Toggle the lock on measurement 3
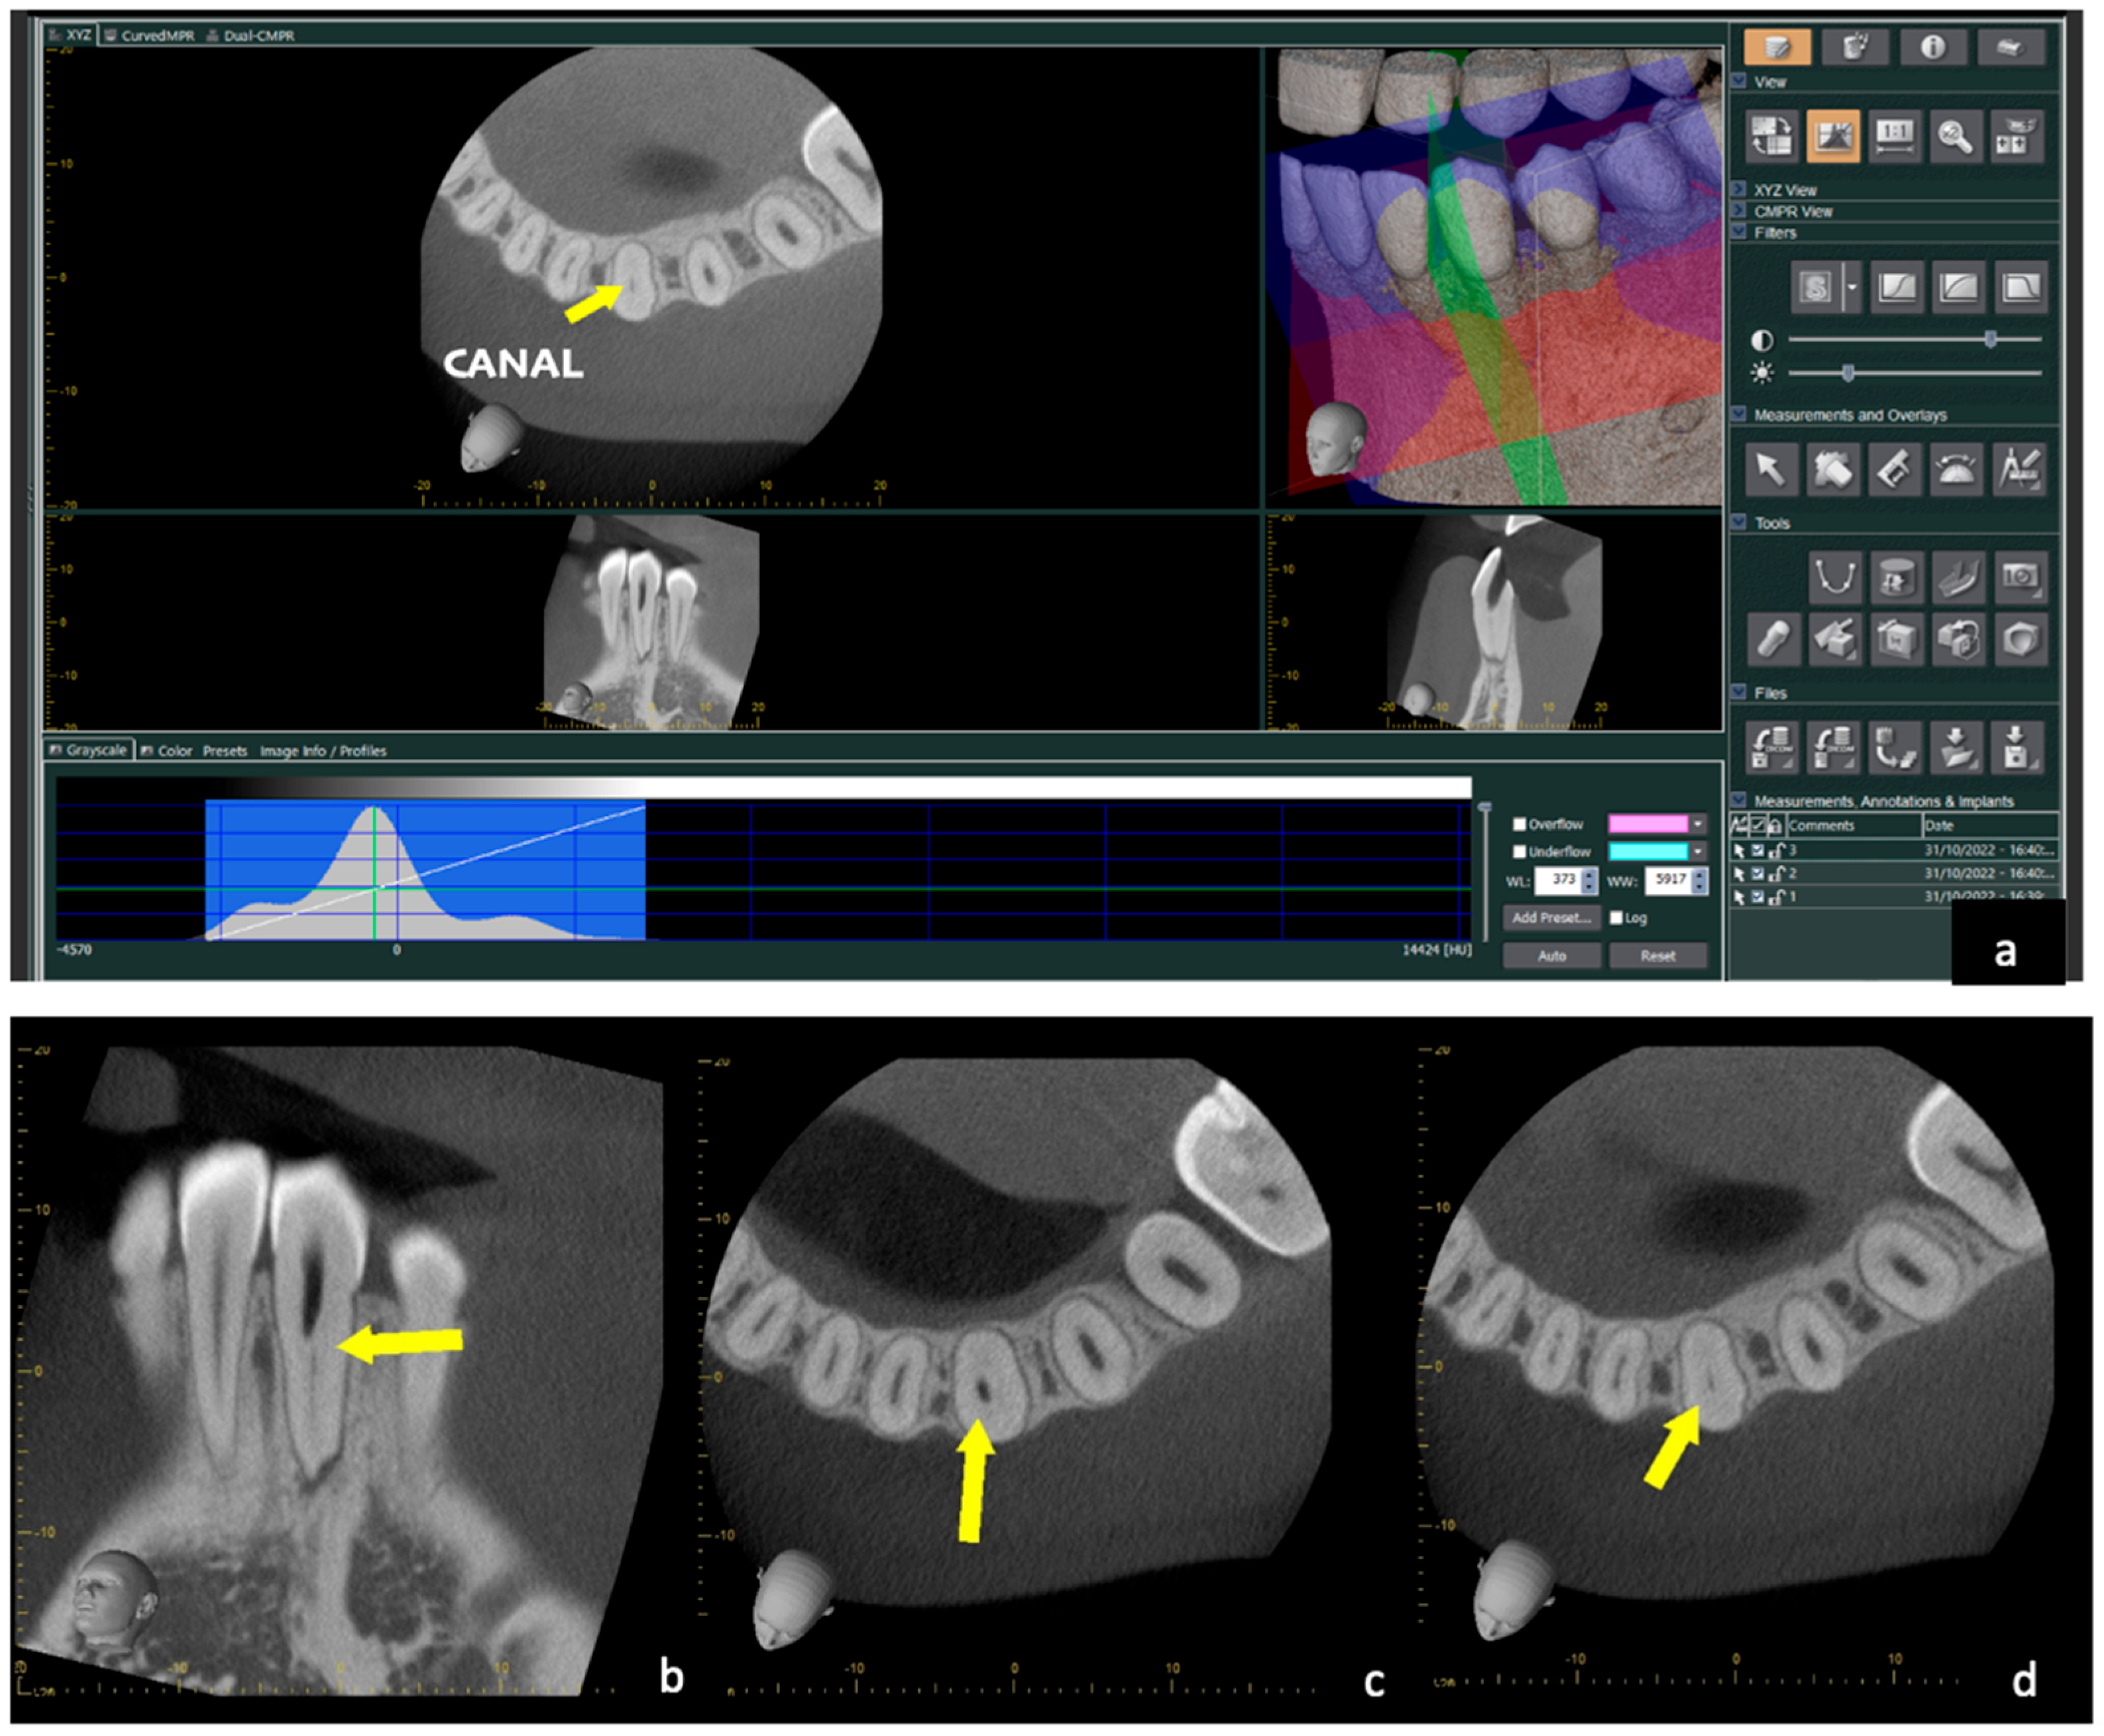Screen dimensions: 2104x1736 pos(1776,851)
